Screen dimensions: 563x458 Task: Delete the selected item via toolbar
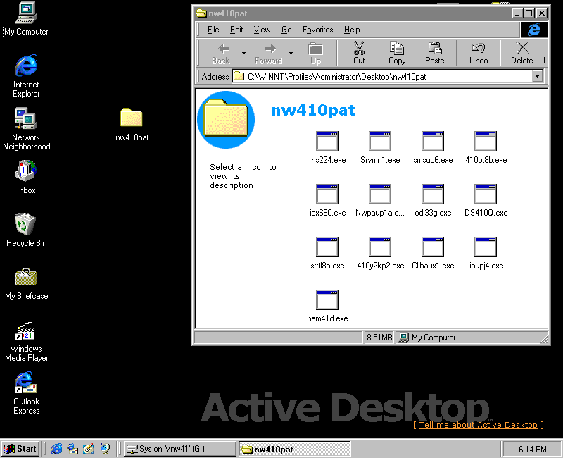tap(521, 54)
